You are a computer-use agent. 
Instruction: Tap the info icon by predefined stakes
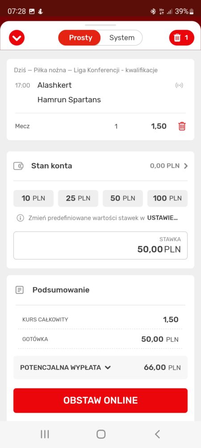tap(20, 218)
